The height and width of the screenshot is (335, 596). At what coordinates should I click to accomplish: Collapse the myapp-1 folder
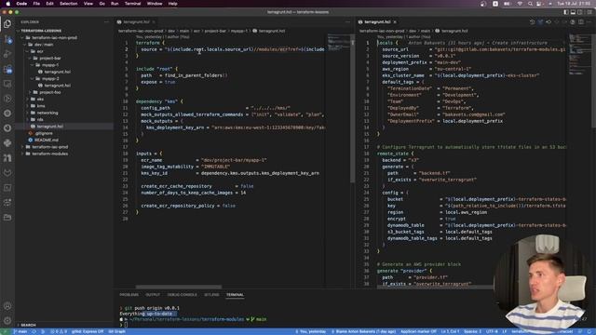click(x=50, y=65)
